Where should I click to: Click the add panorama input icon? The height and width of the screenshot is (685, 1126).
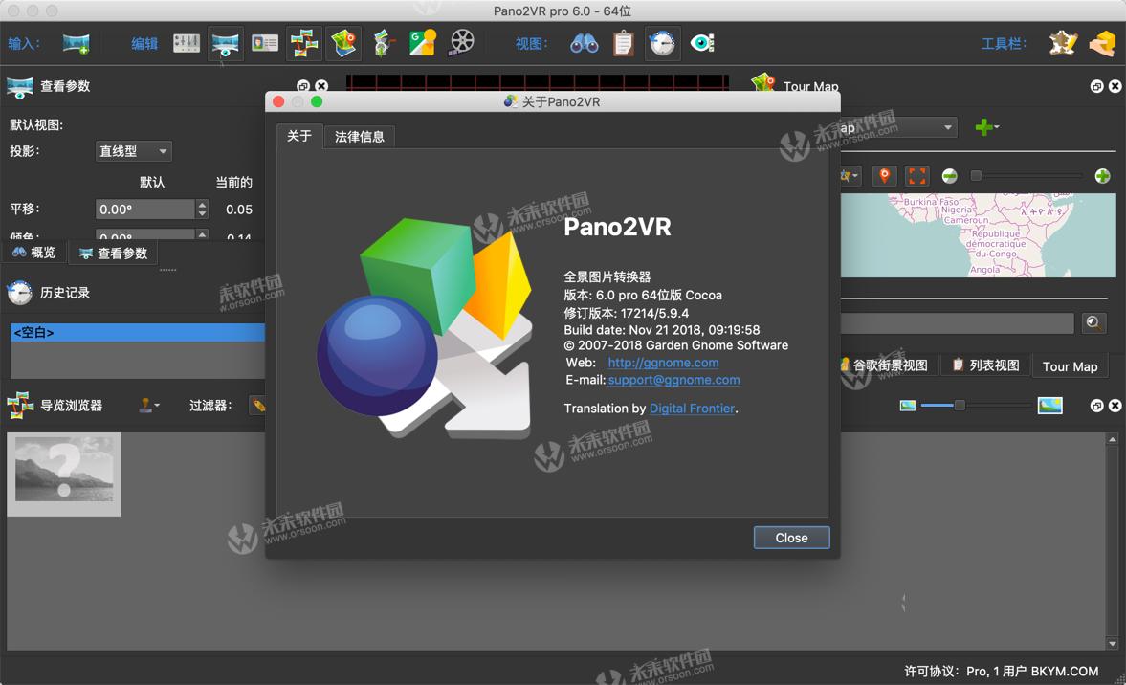click(76, 44)
